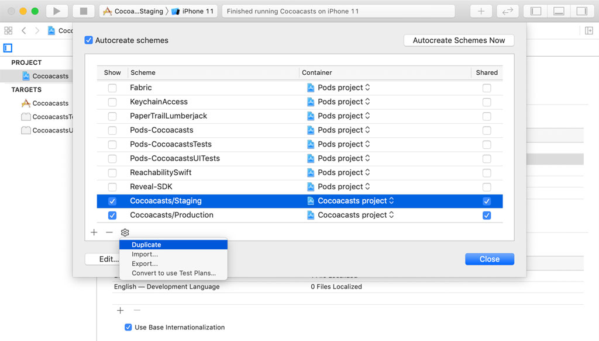Uncheck Shared for Cocoacasts/Production scheme
The width and height of the screenshot is (599, 341).
click(487, 215)
